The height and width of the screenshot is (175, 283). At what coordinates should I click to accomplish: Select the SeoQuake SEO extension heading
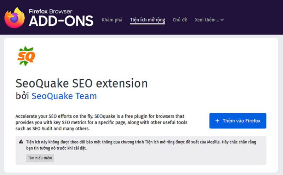[82, 84]
